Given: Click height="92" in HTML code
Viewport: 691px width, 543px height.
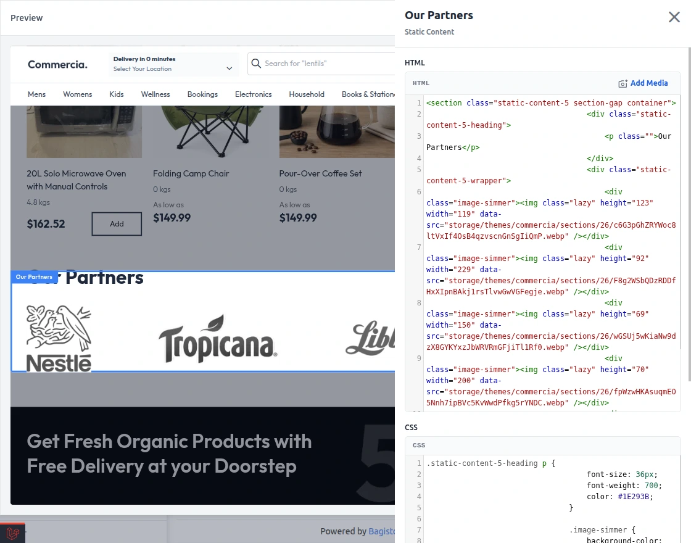Looking at the screenshot, I should pyautogui.click(x=624, y=259).
